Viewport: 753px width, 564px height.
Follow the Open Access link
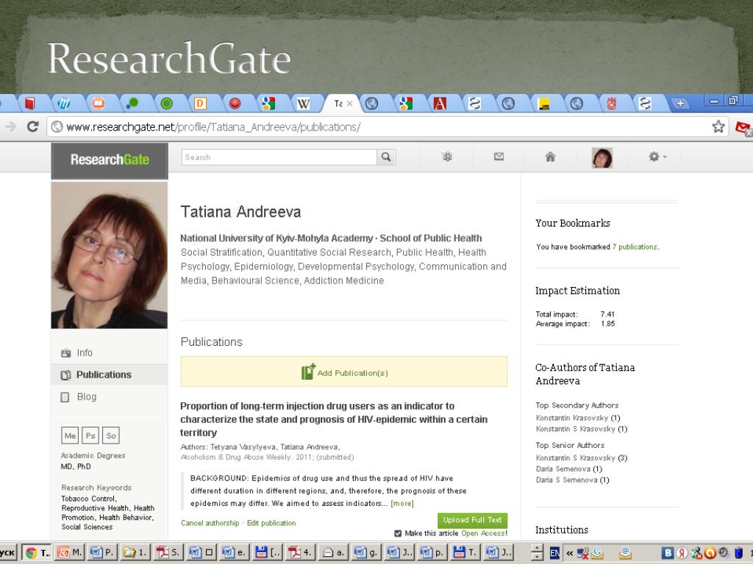(483, 533)
